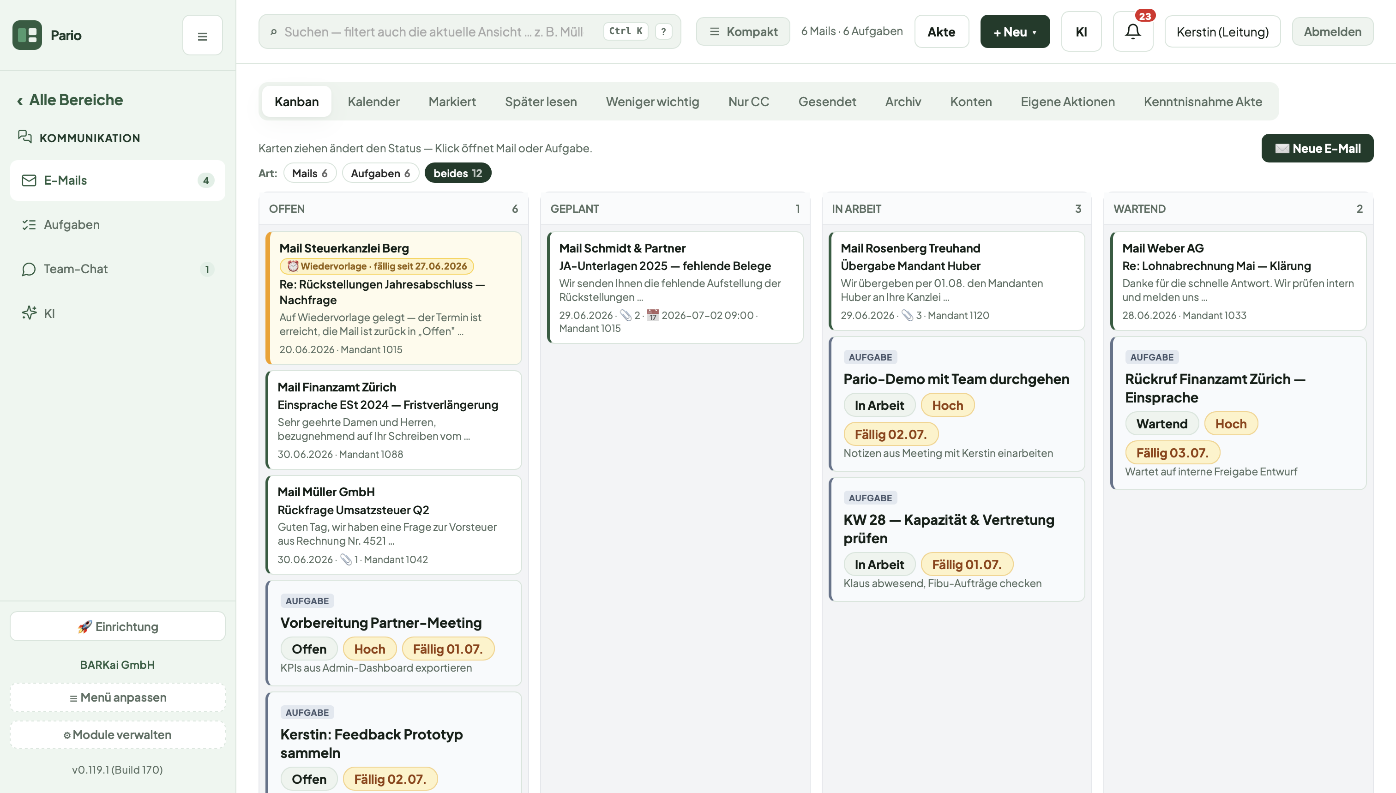The image size is (1396, 793).
Task: Open the + Neu dropdown
Action: (1015, 31)
